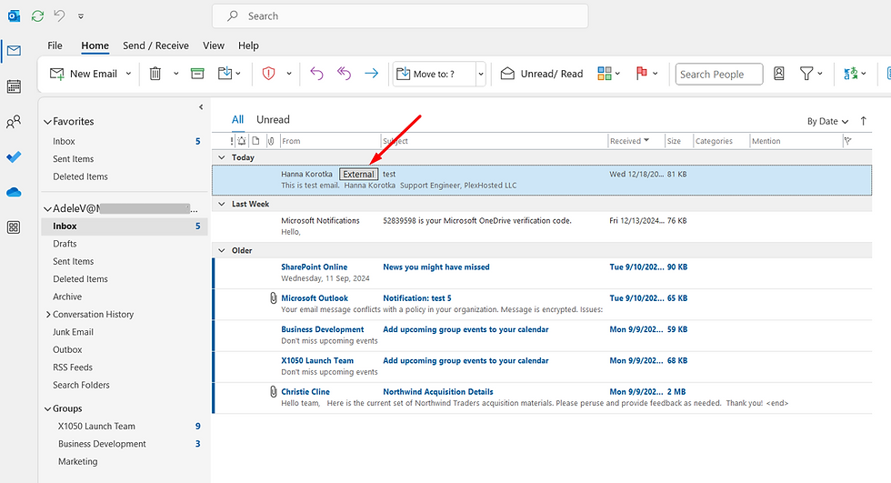Open Mail view in left navigation rail

pos(15,51)
